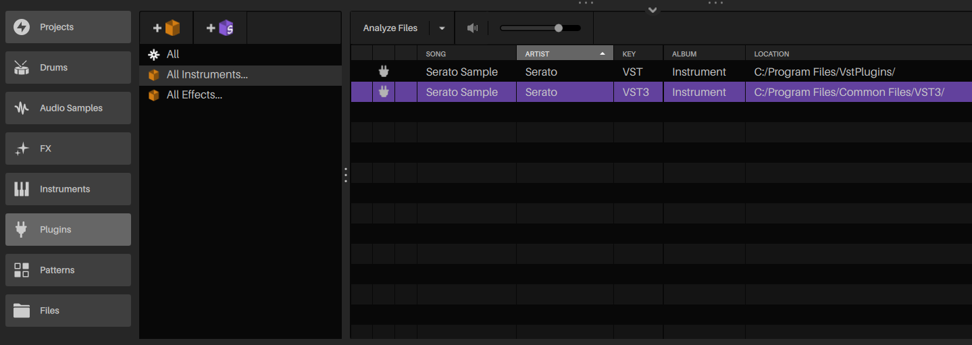Add a new Serato smart crate
This screenshot has width=972, height=345.
(220, 28)
